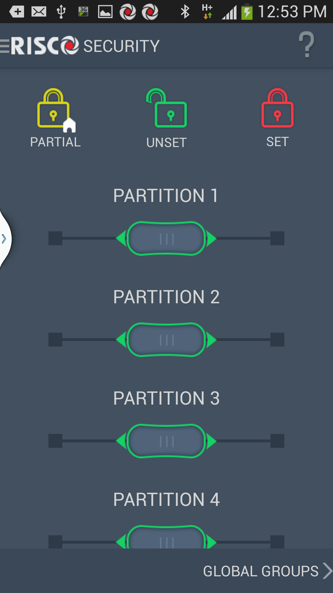Expand the left side drawer chevron
This screenshot has height=593, width=333.
point(4,239)
